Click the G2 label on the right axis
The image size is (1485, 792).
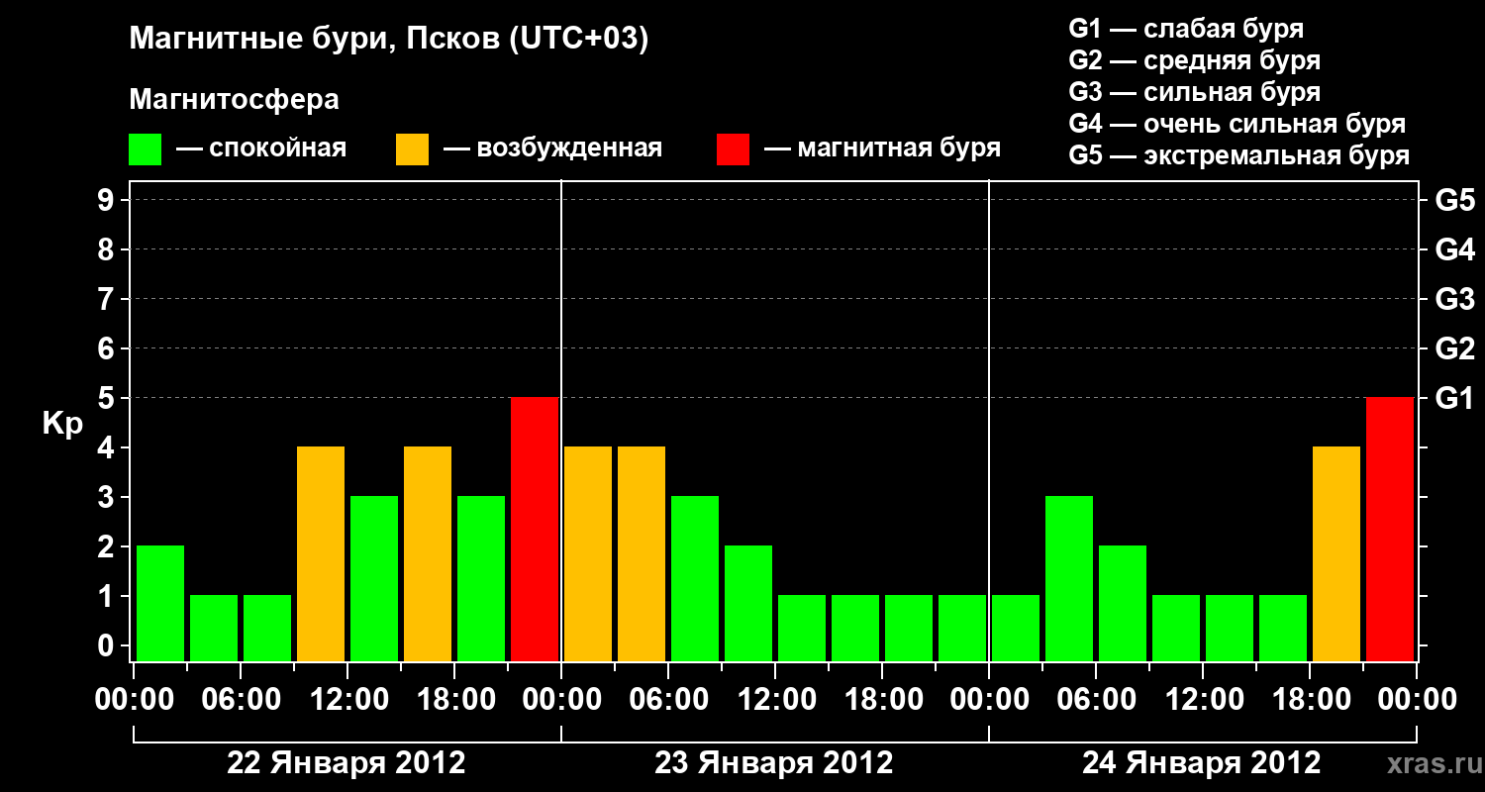1454,348
